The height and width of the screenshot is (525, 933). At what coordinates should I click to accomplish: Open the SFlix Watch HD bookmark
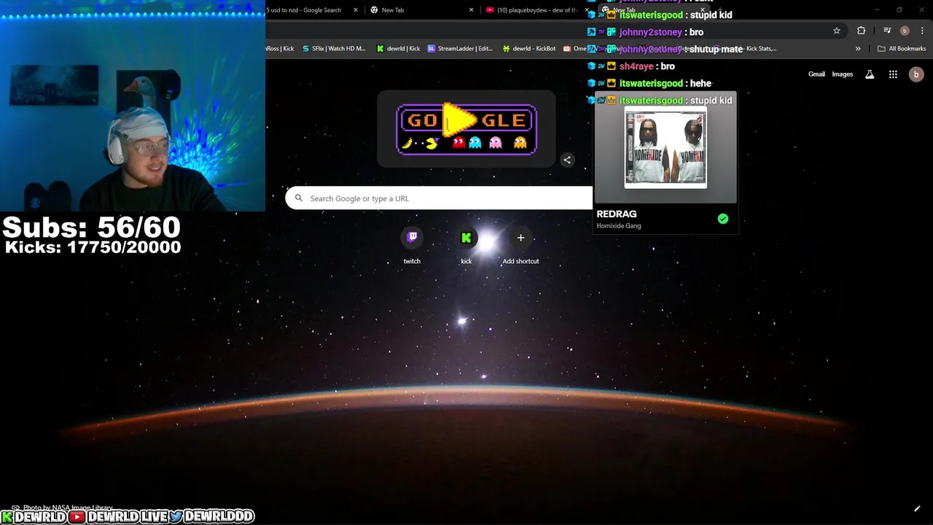(x=334, y=49)
